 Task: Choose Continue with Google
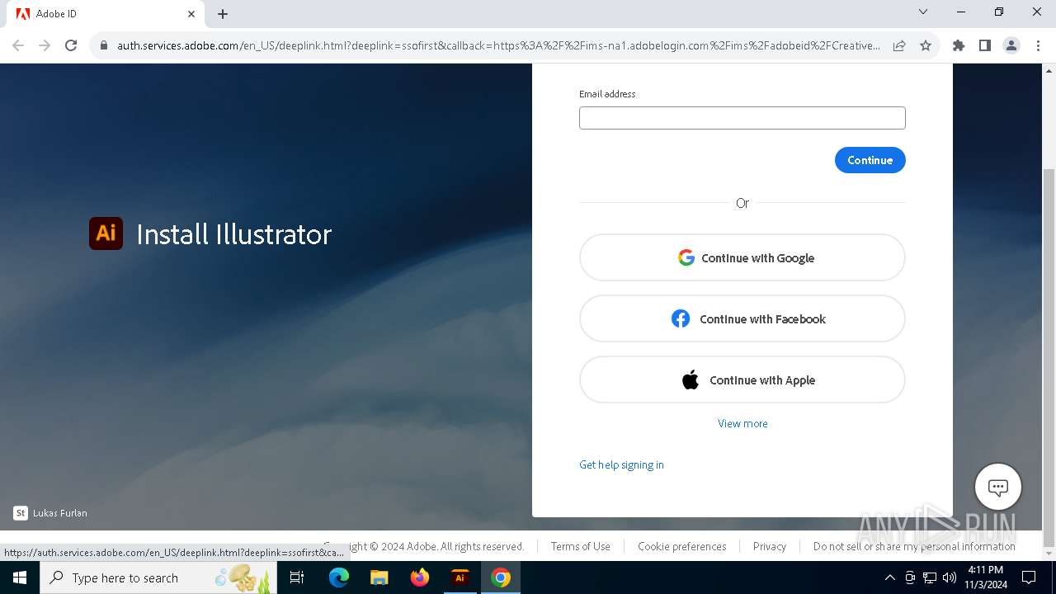coord(742,257)
